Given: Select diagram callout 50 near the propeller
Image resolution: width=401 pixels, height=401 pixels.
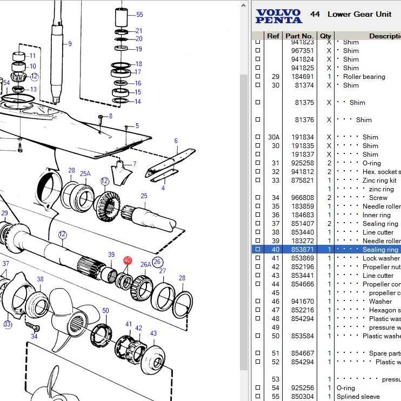Looking at the screenshot, I should coord(105,311).
